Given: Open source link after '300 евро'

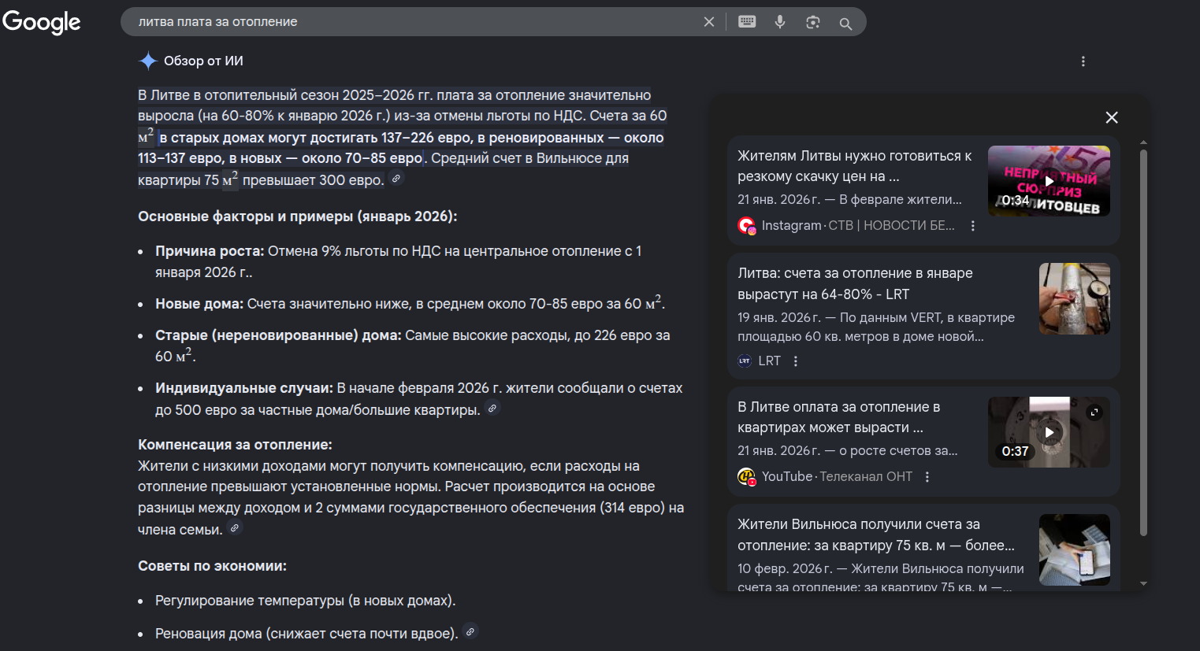Looking at the screenshot, I should [396, 179].
